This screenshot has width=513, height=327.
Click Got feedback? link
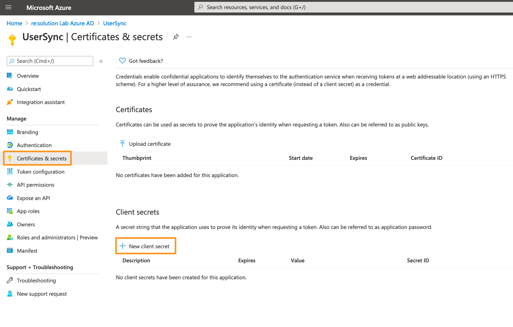[146, 61]
